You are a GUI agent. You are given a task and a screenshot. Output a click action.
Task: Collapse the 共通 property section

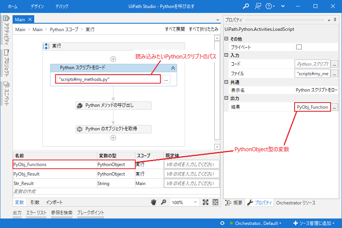pos(226,82)
